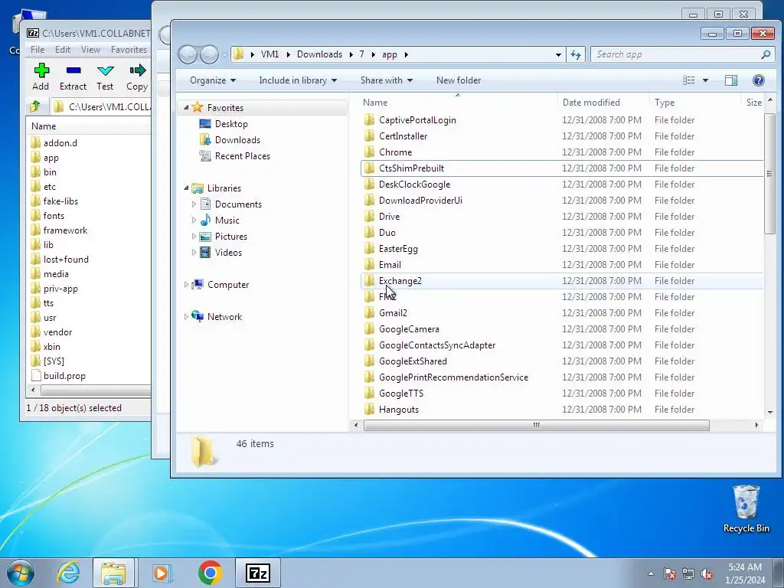Open the Favorites menu in 7-Zip
Image resolution: width=784 pixels, height=588 pixels.
click(129, 50)
